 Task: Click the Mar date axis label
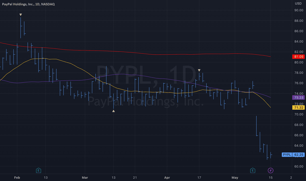point(85,178)
